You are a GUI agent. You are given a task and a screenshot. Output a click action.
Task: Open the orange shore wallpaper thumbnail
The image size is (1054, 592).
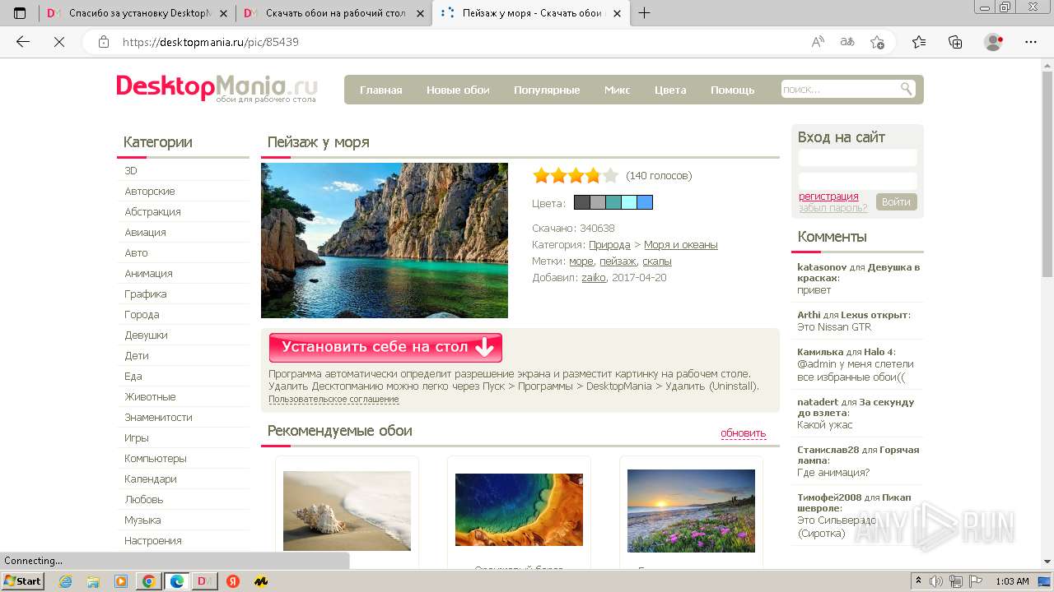(x=519, y=510)
